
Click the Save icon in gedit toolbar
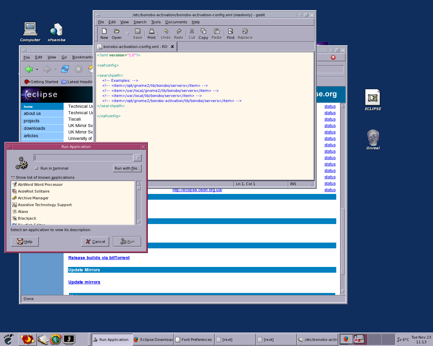tap(138, 31)
